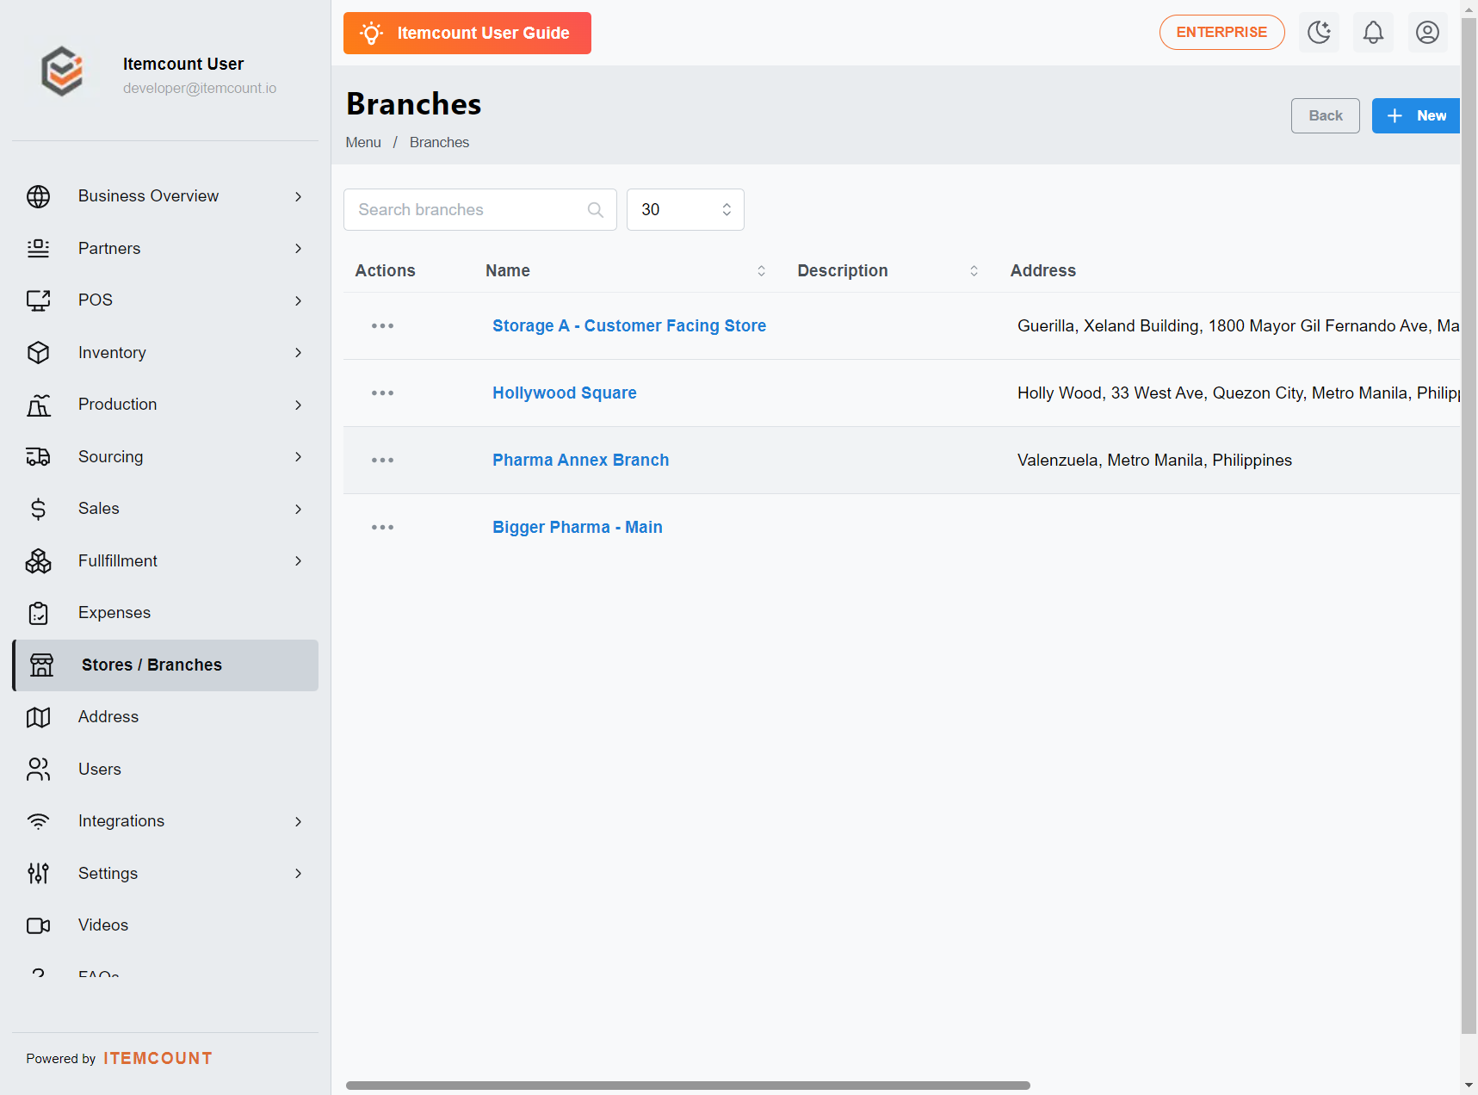Click the Address map icon
1478x1095 pixels.
click(38, 717)
